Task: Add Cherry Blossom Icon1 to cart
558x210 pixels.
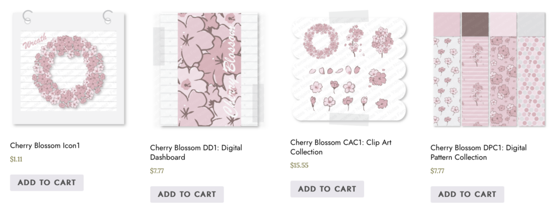Action: point(47,183)
